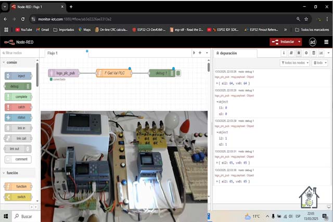Open the help book sidebar icon
Image resolution: width=333 pixels, height=222 pixels.
click(291, 53)
